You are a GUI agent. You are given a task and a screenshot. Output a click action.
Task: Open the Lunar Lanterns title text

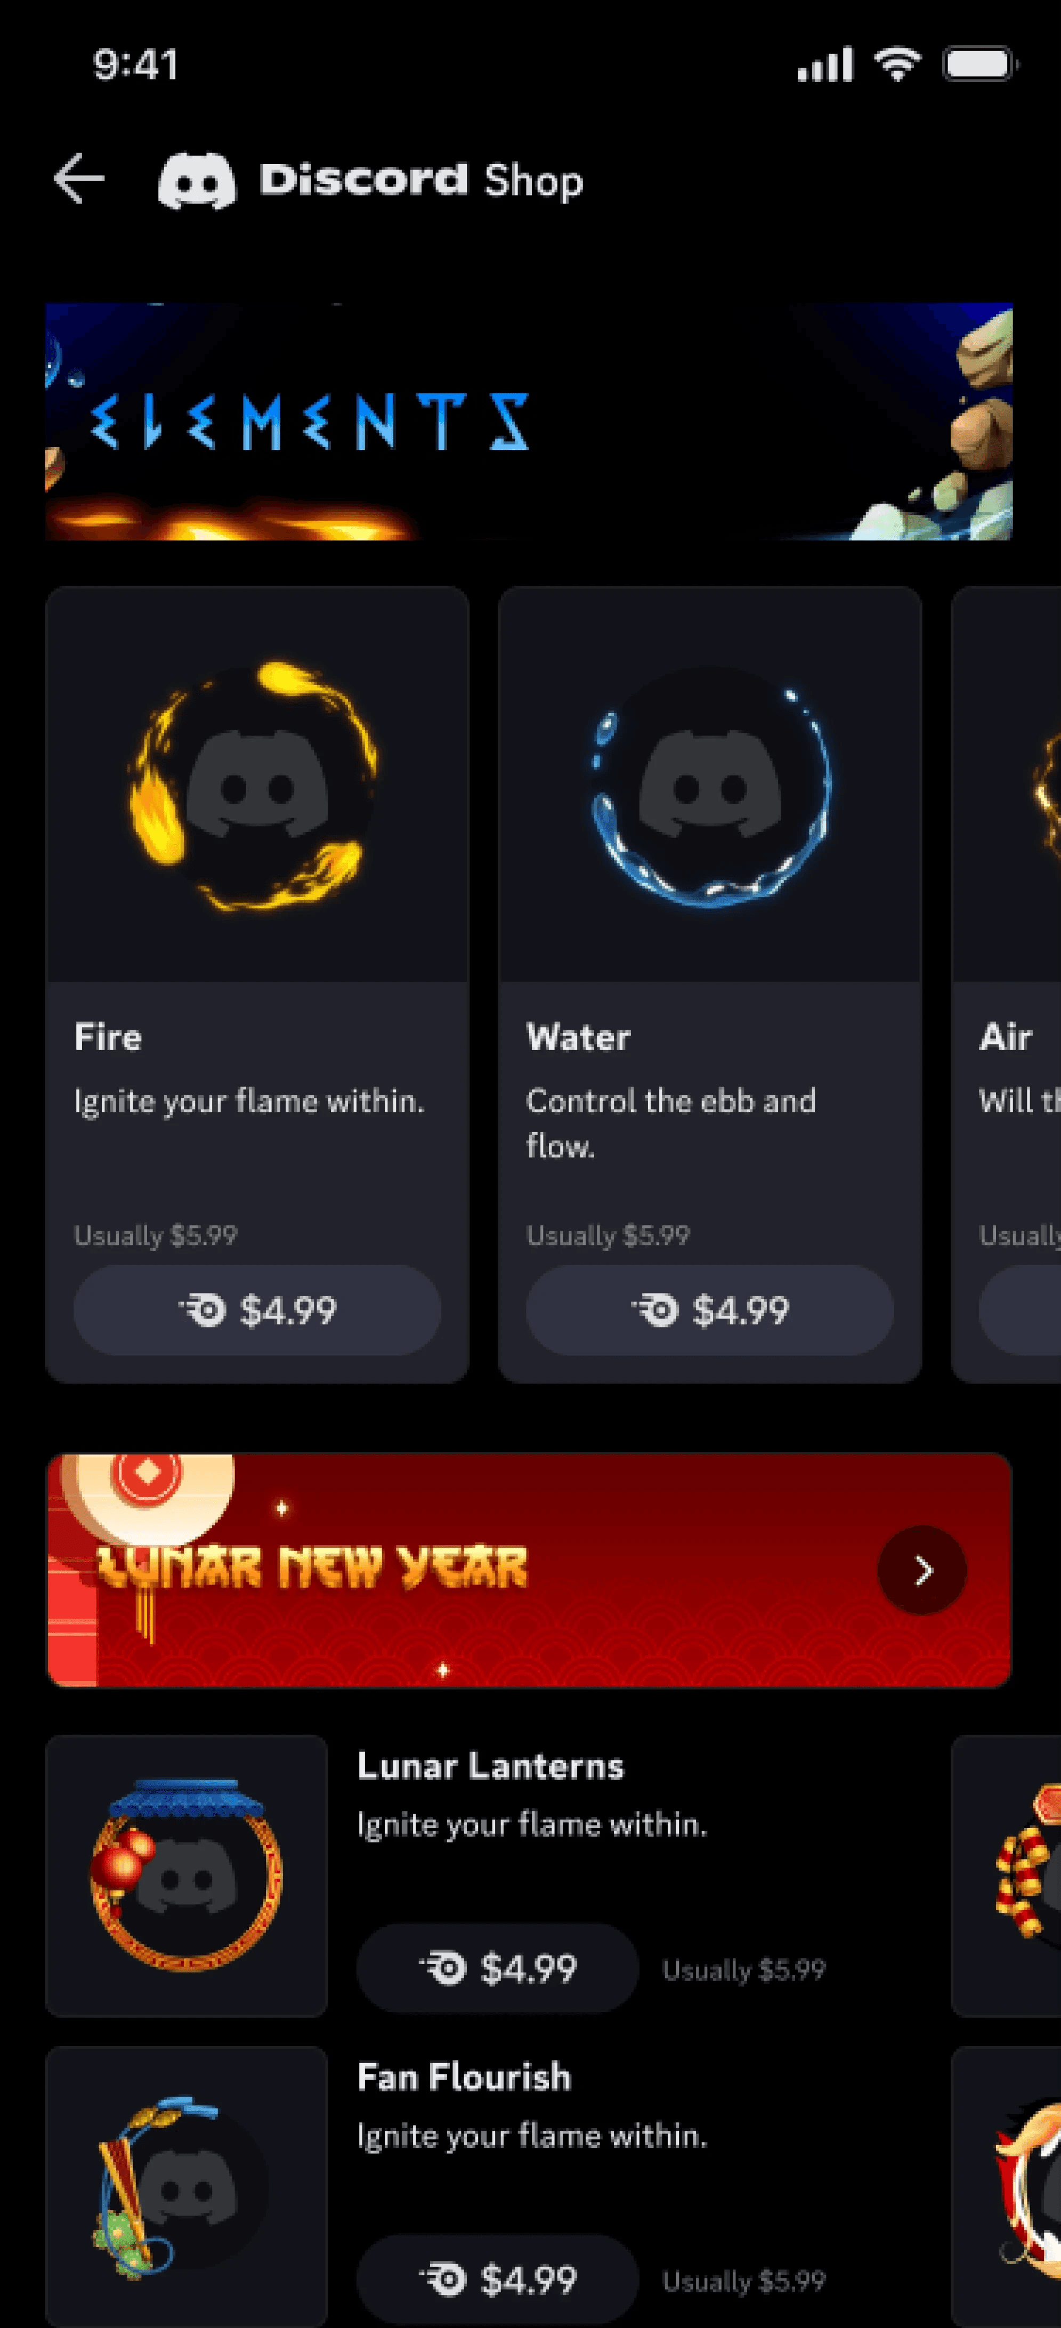pyautogui.click(x=490, y=1765)
